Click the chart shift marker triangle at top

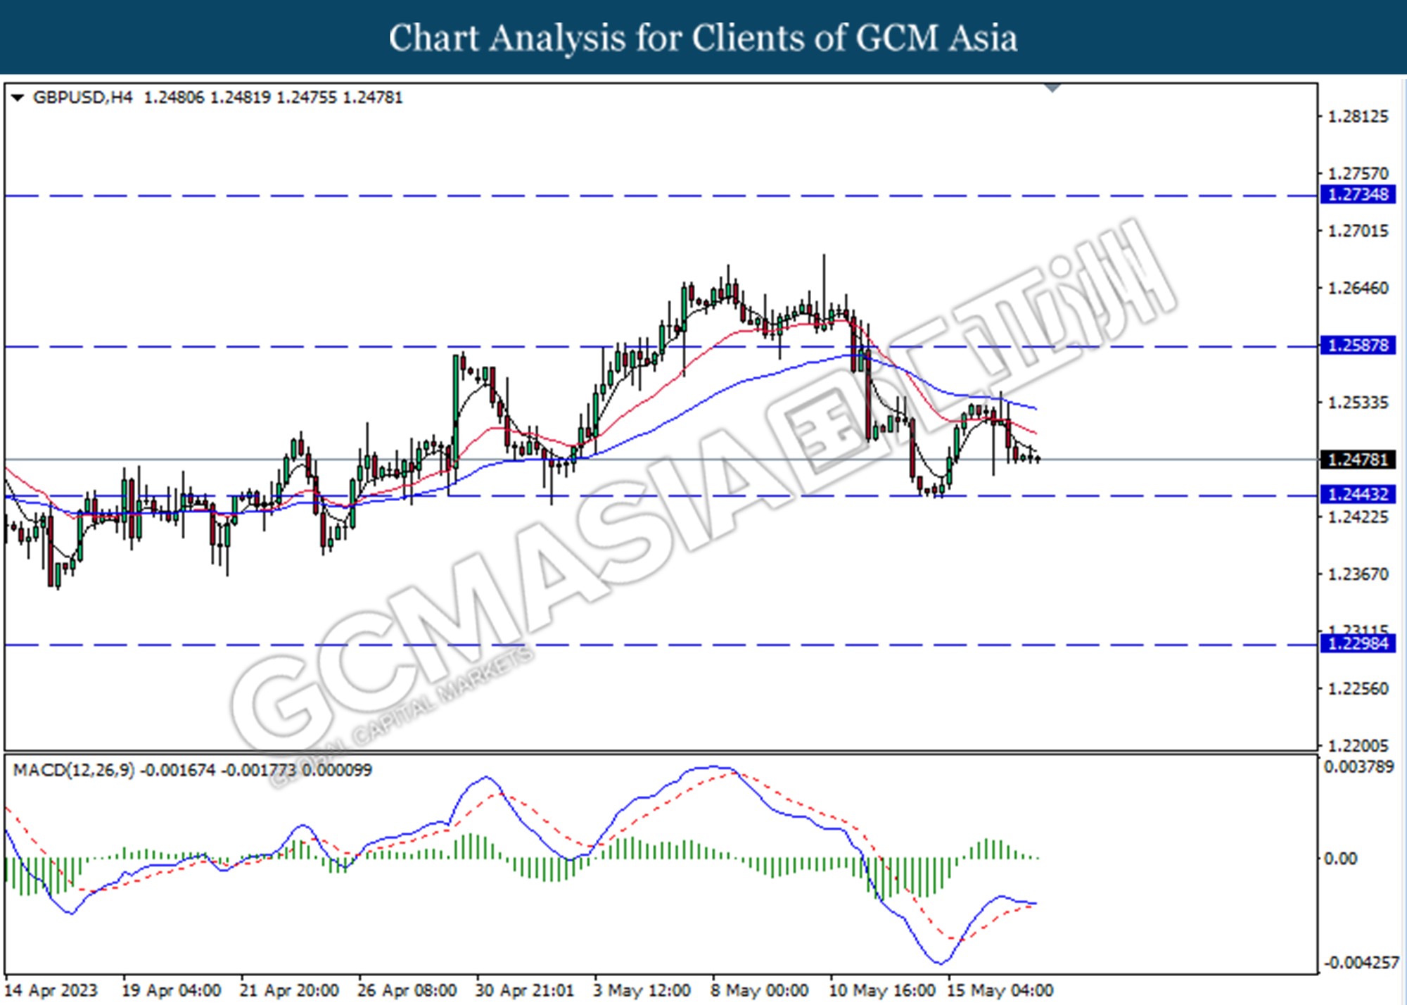(x=1052, y=88)
